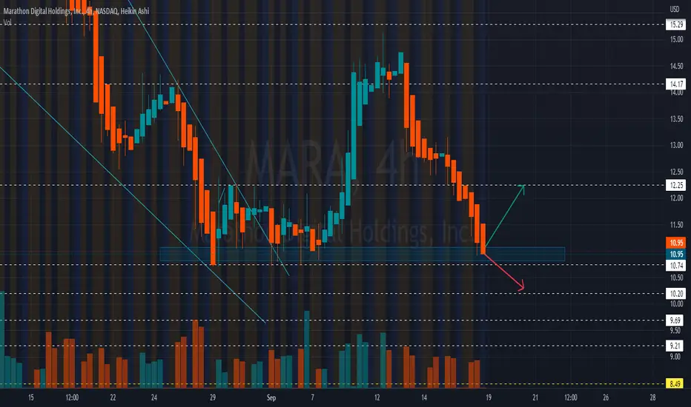This screenshot has height=407, width=691.
Task: Click the blue 10.95 price label
Action: click(x=676, y=254)
